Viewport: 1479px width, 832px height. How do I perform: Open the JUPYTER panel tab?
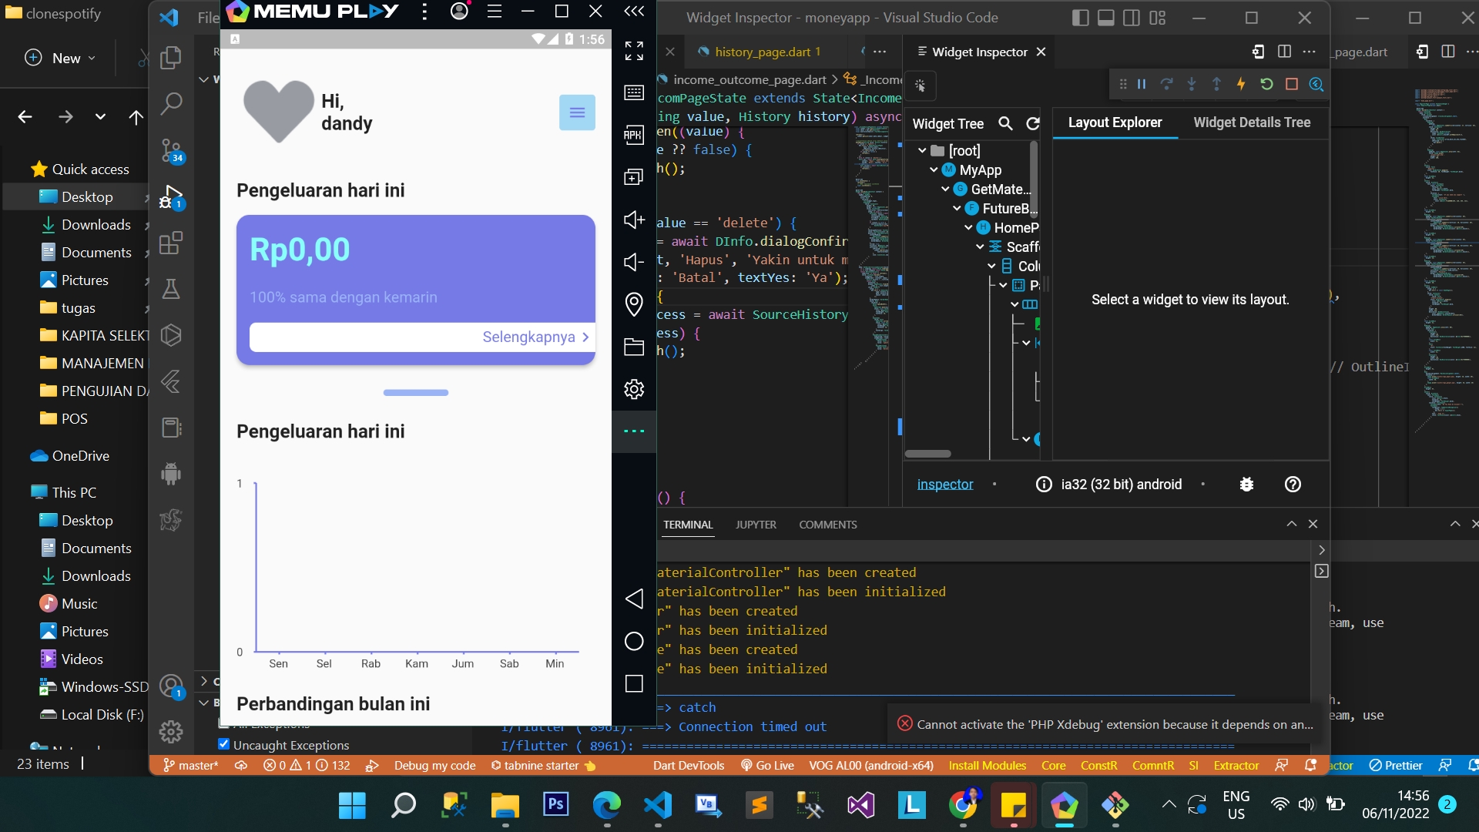pyautogui.click(x=756, y=525)
